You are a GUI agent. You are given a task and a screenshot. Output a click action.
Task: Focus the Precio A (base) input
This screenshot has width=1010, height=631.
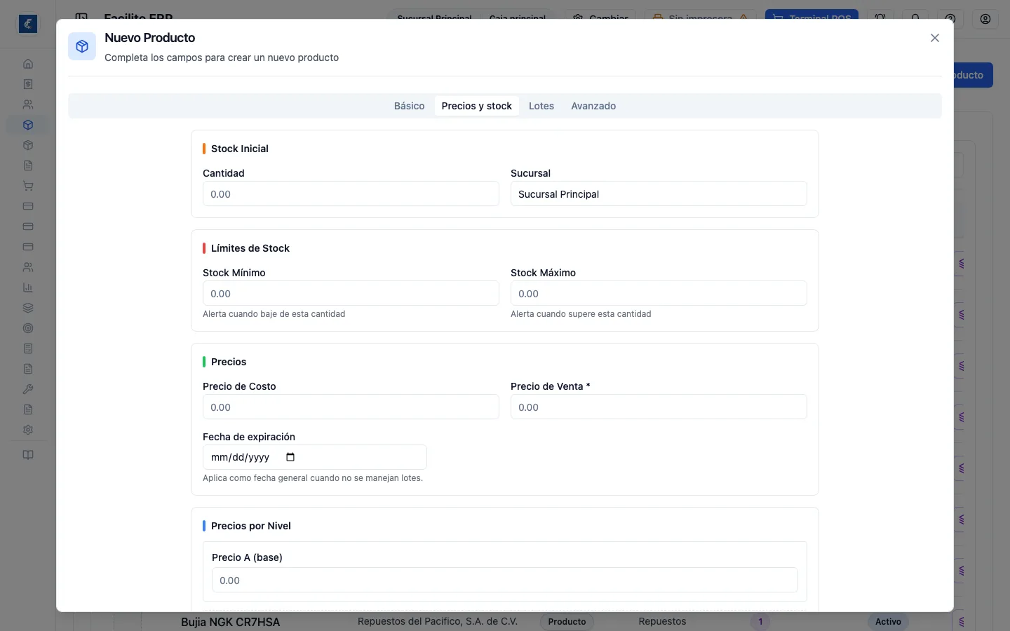(x=505, y=581)
